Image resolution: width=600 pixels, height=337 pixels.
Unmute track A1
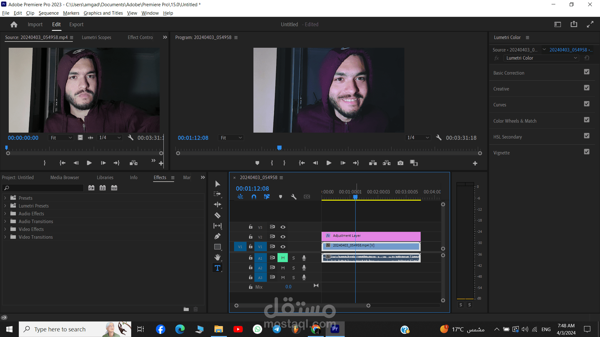click(x=283, y=258)
